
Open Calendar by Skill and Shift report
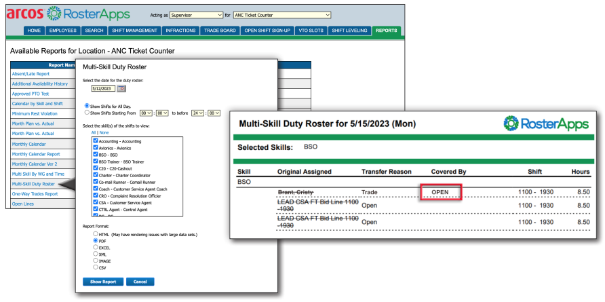coord(37,104)
